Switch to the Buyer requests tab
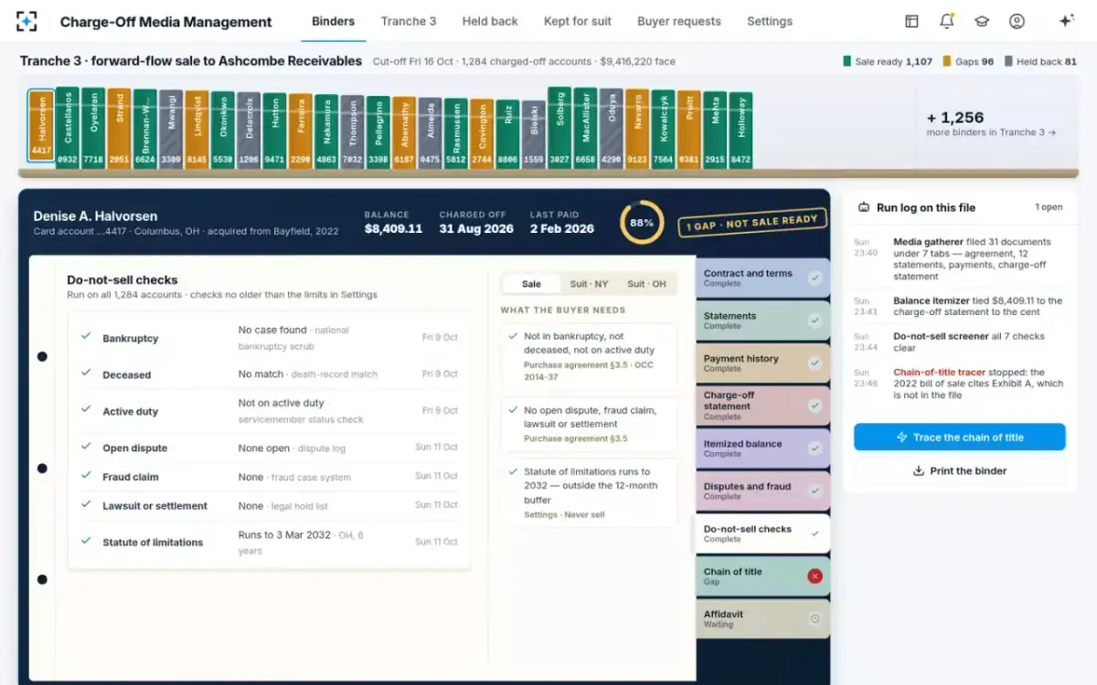The width and height of the screenshot is (1097, 685). (679, 21)
